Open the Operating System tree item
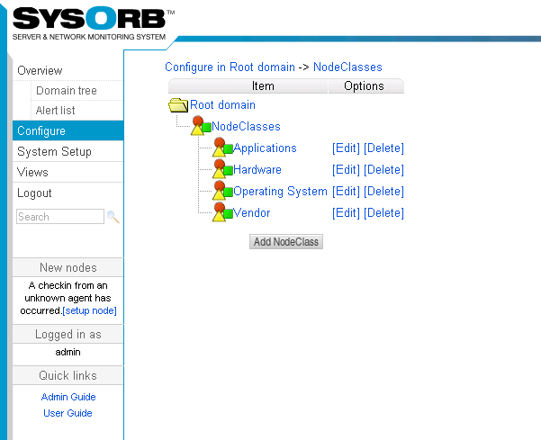 280,191
